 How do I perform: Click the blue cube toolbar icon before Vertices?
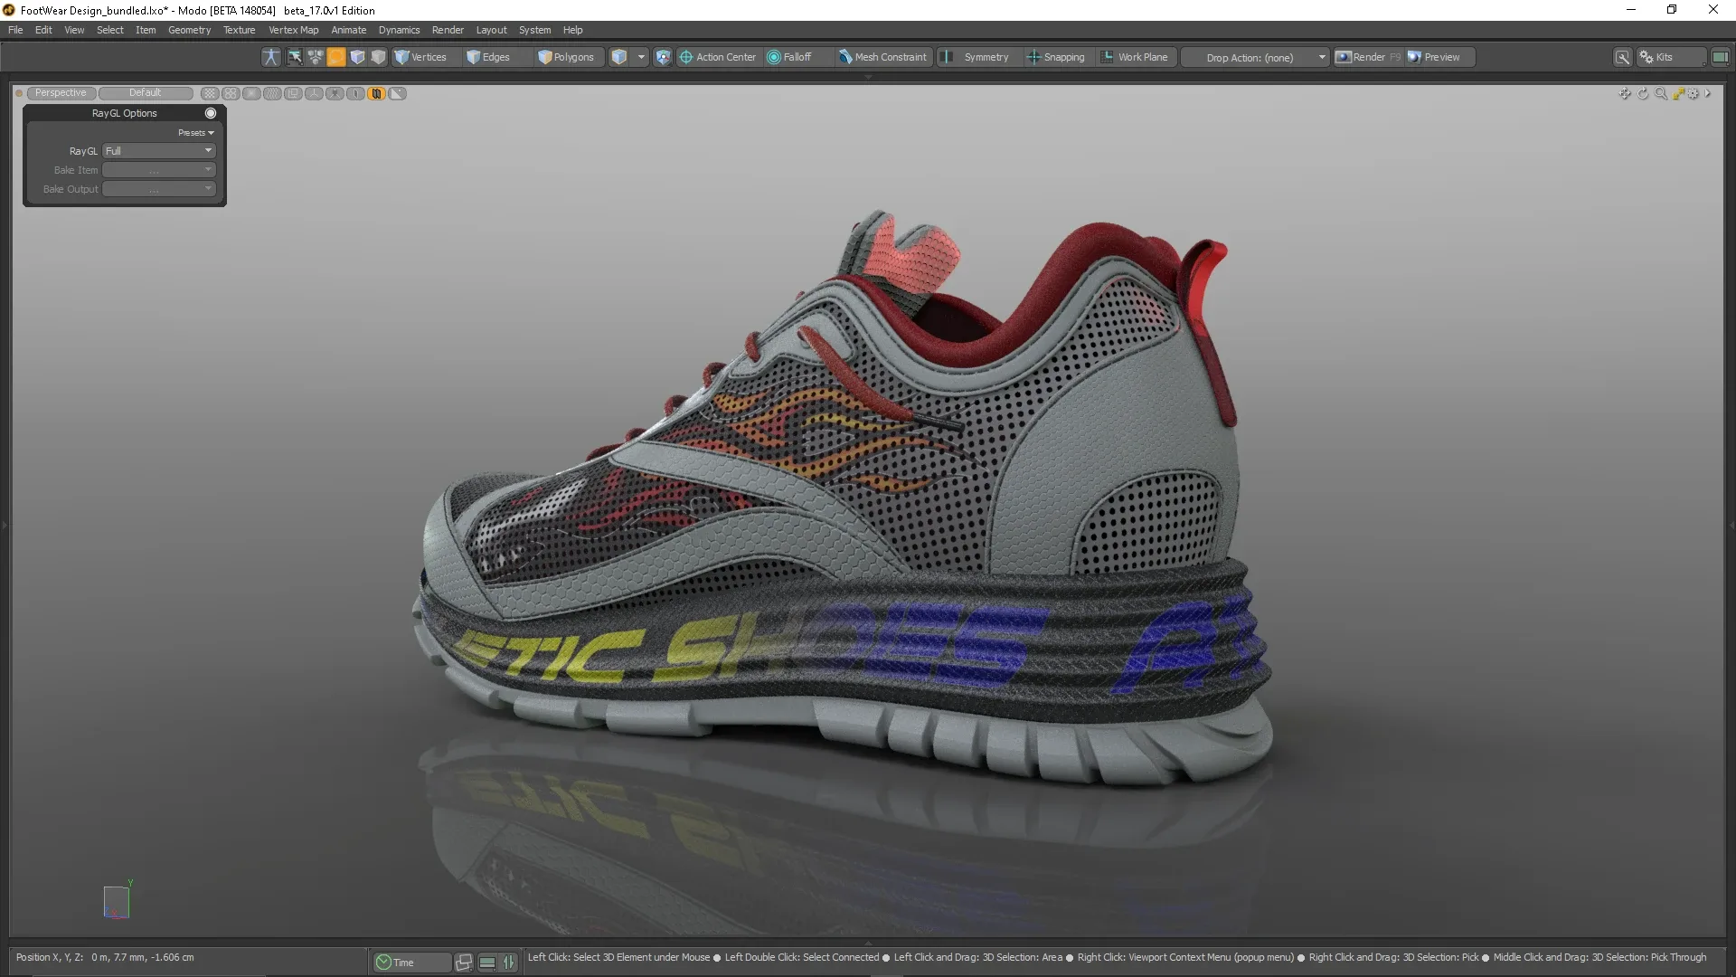357,57
